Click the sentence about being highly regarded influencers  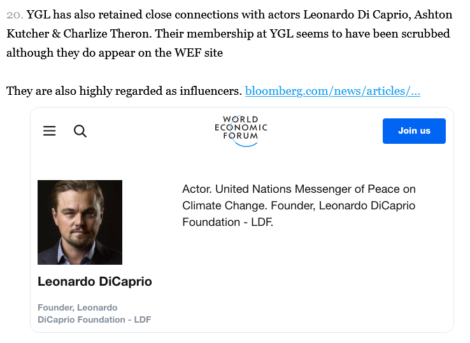[124, 91]
